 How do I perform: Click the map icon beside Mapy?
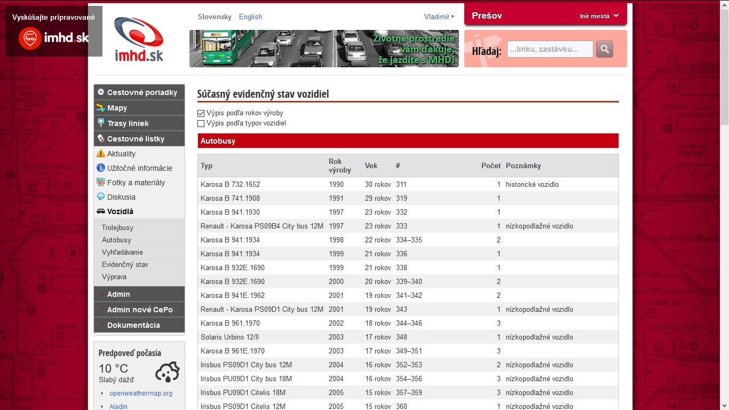[101, 108]
